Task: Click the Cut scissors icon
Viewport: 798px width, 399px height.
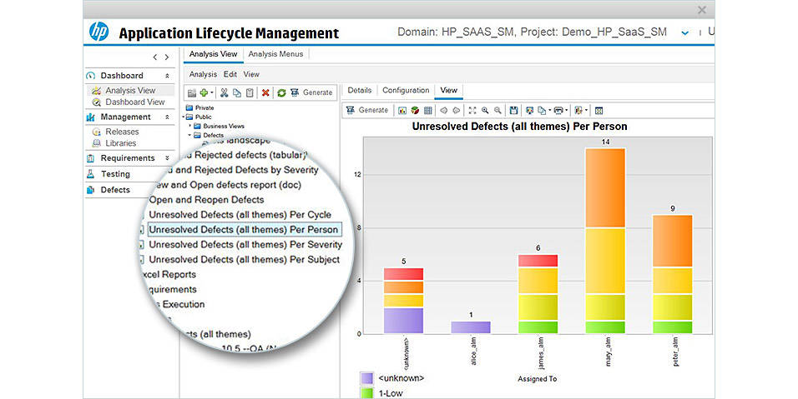Action: 224,93
